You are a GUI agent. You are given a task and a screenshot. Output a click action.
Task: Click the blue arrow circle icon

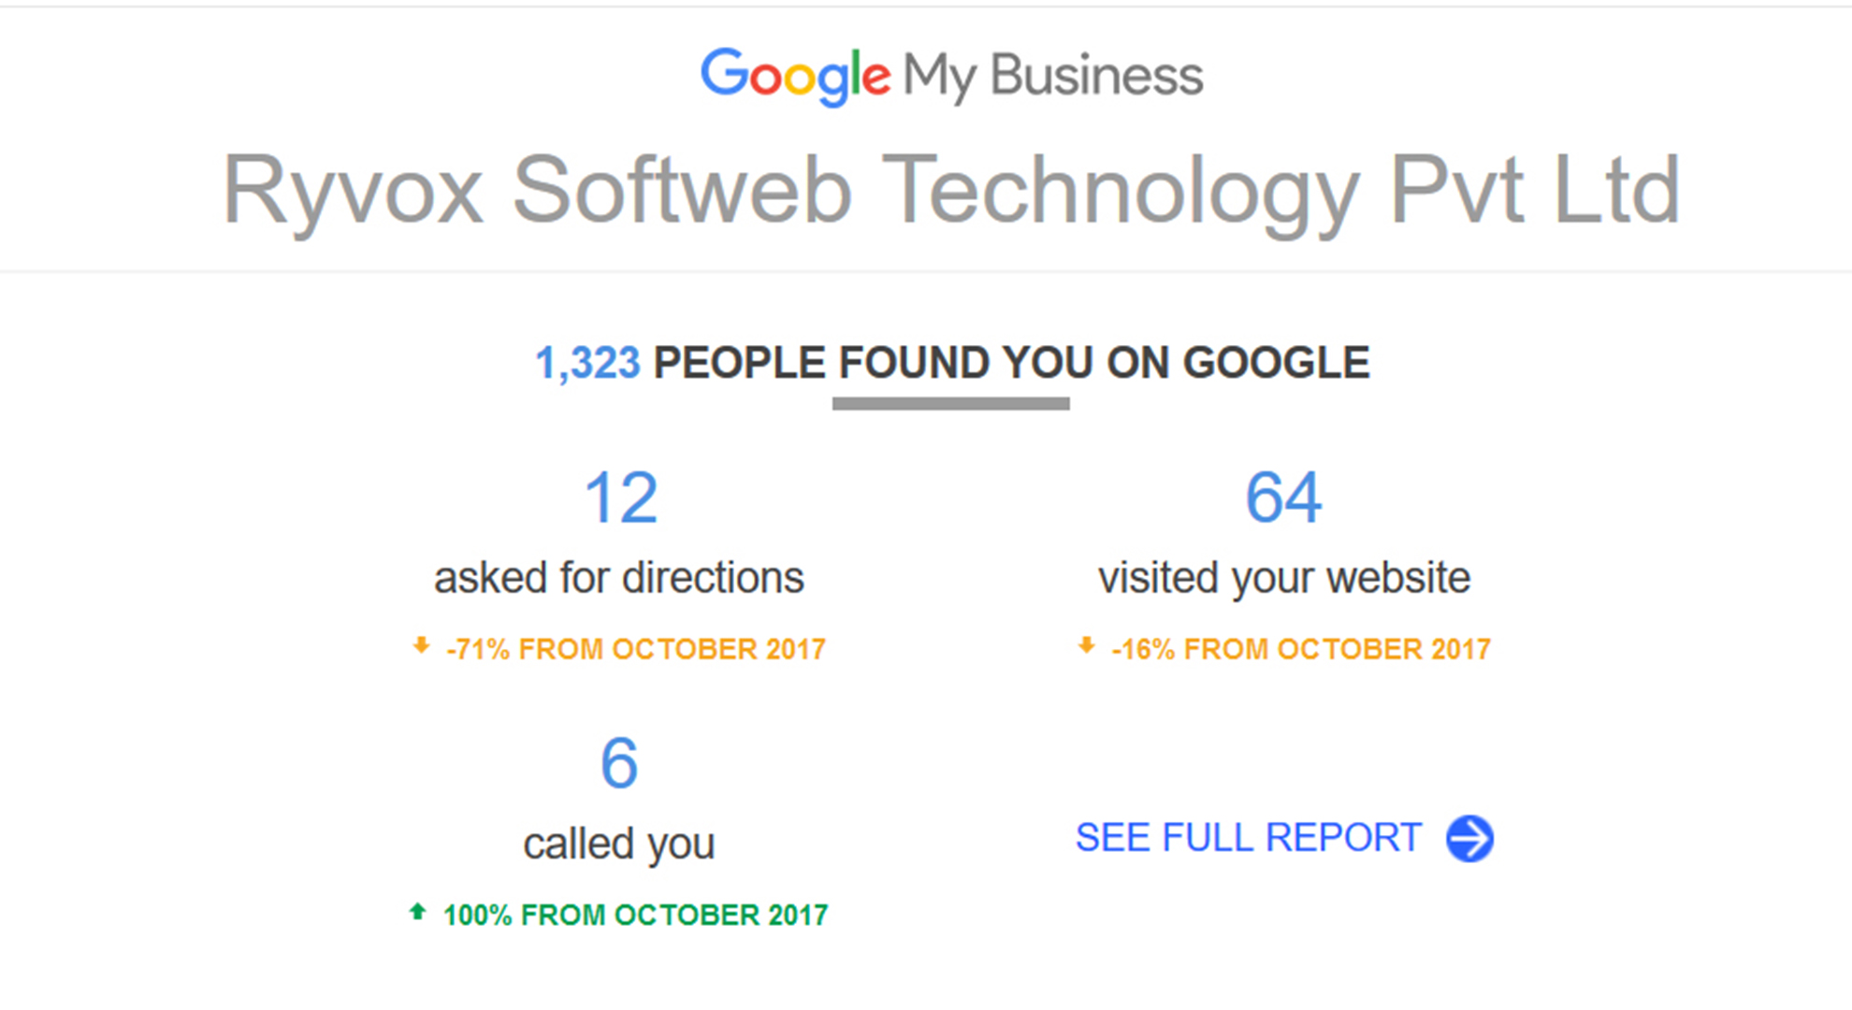click(x=1469, y=838)
